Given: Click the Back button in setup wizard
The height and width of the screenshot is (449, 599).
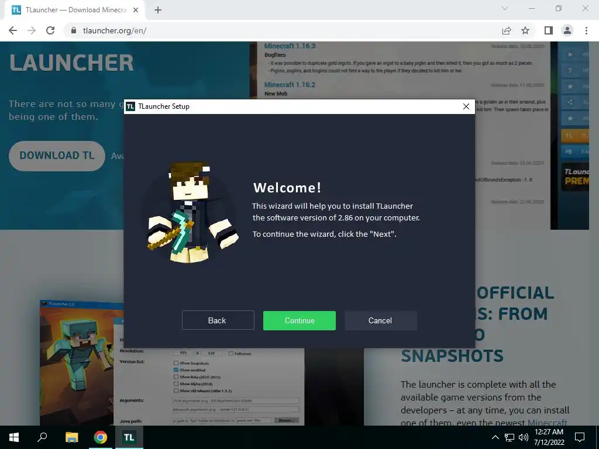Looking at the screenshot, I should pos(218,320).
